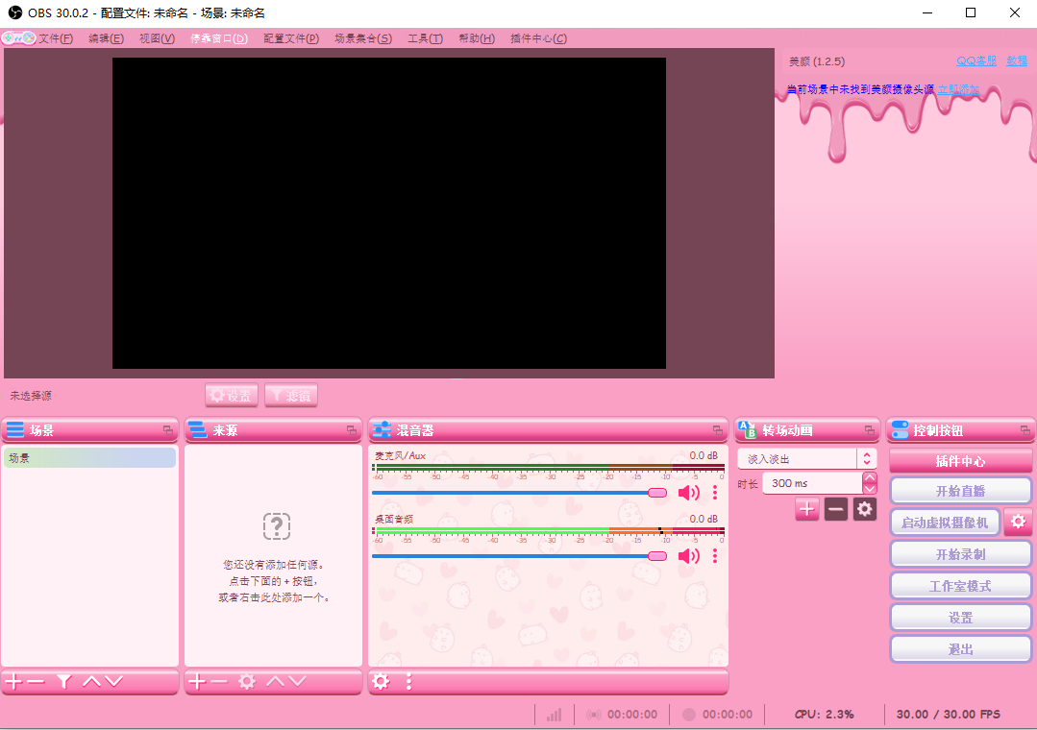Decrease transition duration with down arrow
1037x730 pixels.
870,489
